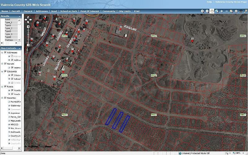The width and height of the screenshot is (248, 155).
Task: Select the Identify info tool
Action: tap(236, 11)
